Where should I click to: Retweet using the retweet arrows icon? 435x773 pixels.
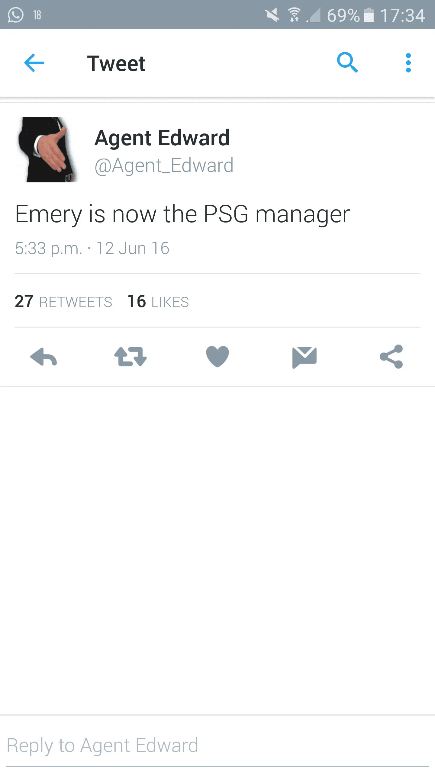(x=130, y=357)
